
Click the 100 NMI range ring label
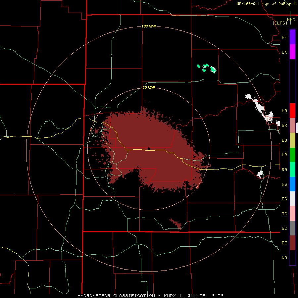pos(149,26)
